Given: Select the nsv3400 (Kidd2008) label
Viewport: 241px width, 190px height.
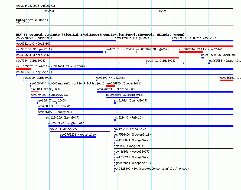Looking at the screenshot, I should click(x=110, y=78).
